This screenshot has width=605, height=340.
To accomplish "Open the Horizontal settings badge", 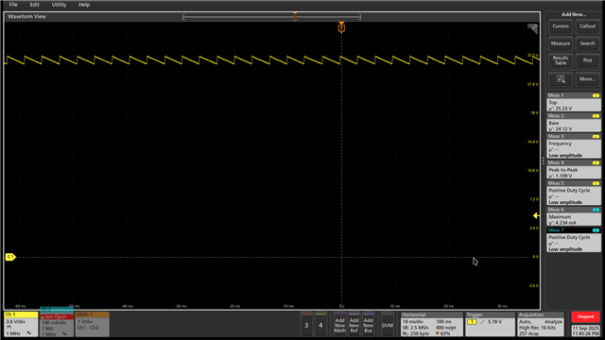I will (x=431, y=324).
